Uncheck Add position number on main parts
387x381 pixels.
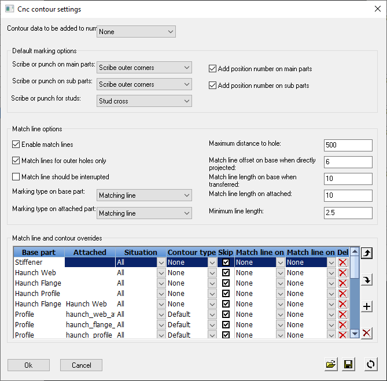click(213, 69)
